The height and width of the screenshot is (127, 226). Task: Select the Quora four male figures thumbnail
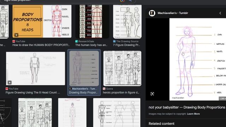click(x=122, y=68)
